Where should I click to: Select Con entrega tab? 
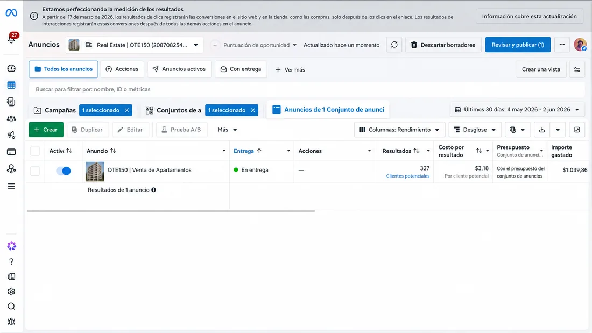(241, 69)
